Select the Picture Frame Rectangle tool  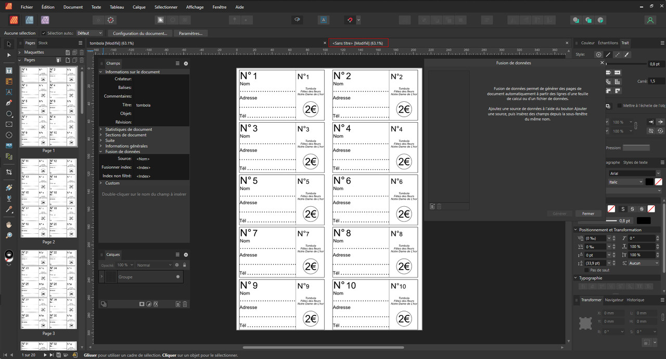pyautogui.click(x=9, y=125)
